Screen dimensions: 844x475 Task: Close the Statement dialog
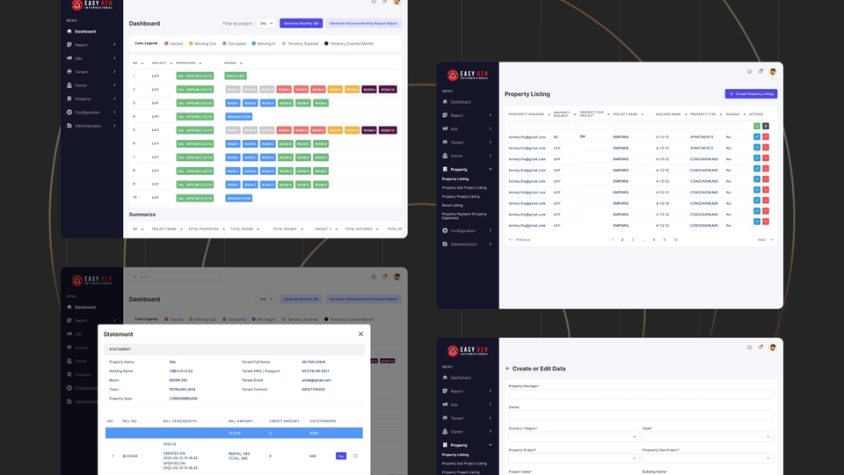pyautogui.click(x=360, y=334)
